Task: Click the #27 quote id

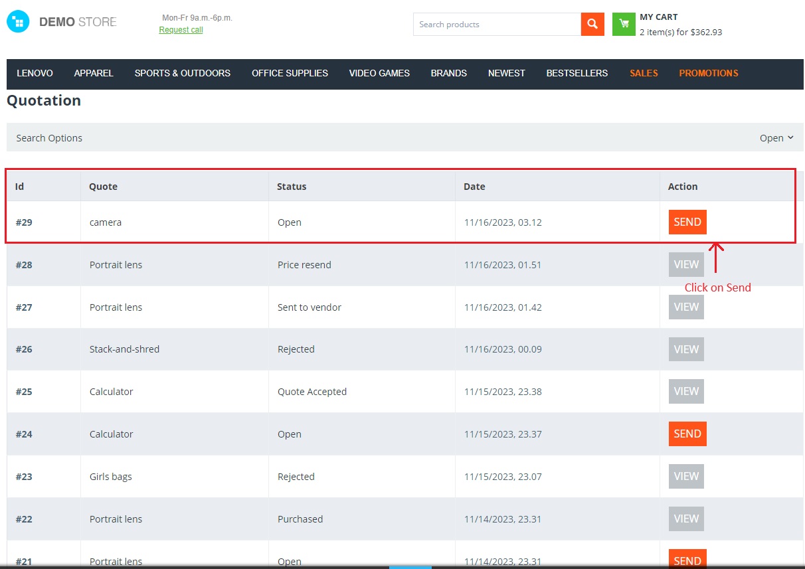Action: 24,307
